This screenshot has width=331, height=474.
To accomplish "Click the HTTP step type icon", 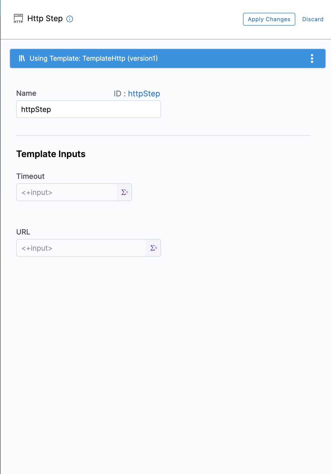I will pos(18,19).
